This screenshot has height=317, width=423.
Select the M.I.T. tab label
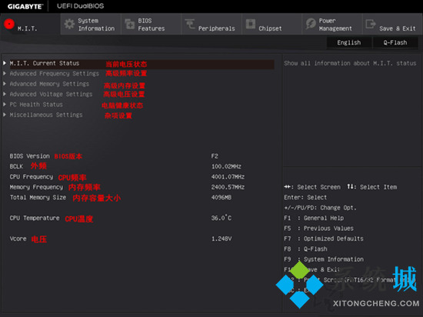click(x=27, y=28)
